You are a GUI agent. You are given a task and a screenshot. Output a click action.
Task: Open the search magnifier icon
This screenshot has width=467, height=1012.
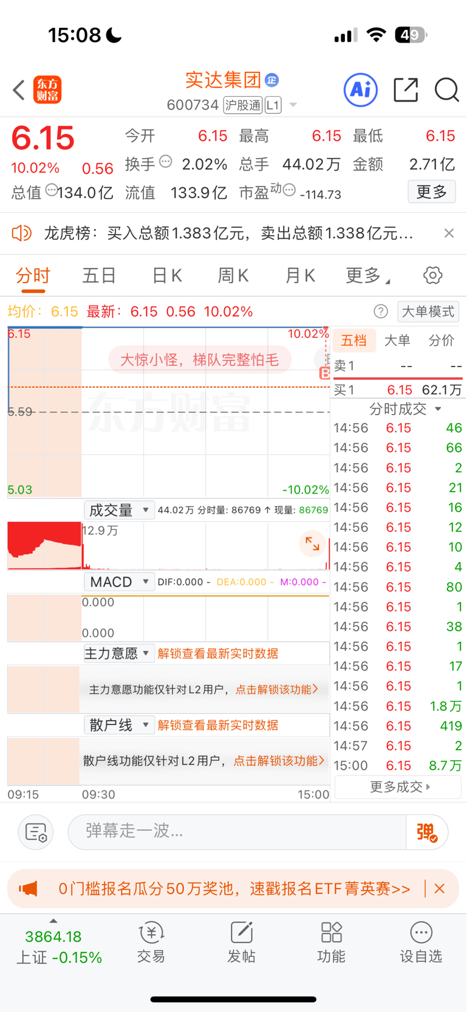(447, 90)
